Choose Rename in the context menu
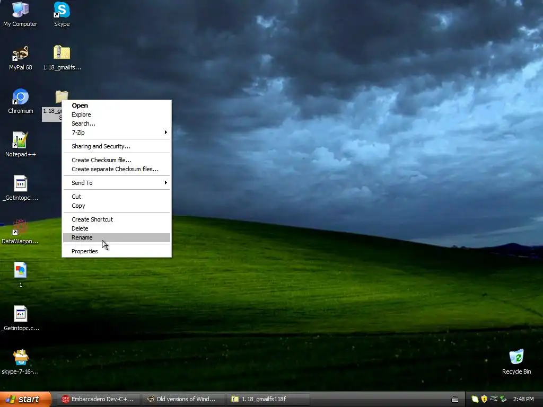Image resolution: width=543 pixels, height=407 pixels. click(116, 237)
